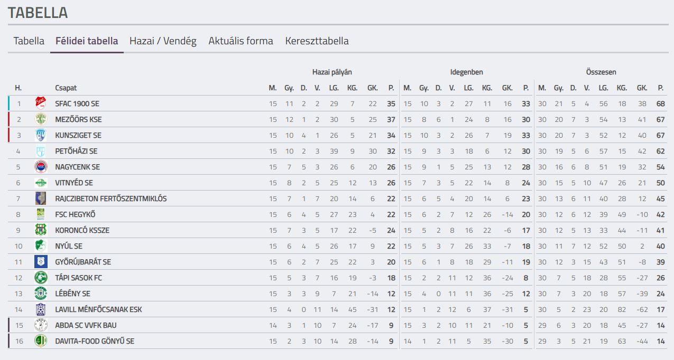Open the Hazai / Vendég tab
The image size is (674, 360).
click(163, 41)
